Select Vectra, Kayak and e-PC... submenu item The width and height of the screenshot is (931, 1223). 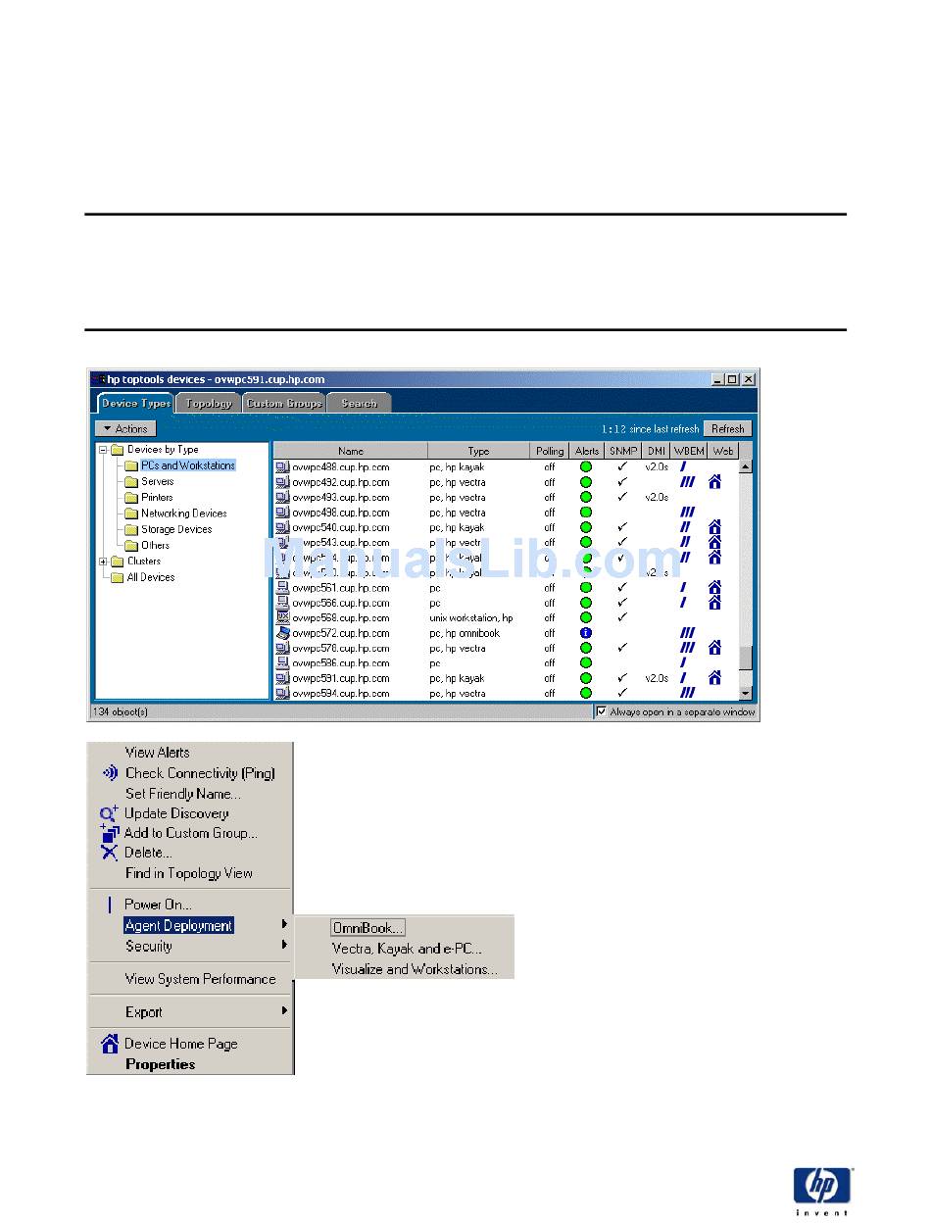407,949
